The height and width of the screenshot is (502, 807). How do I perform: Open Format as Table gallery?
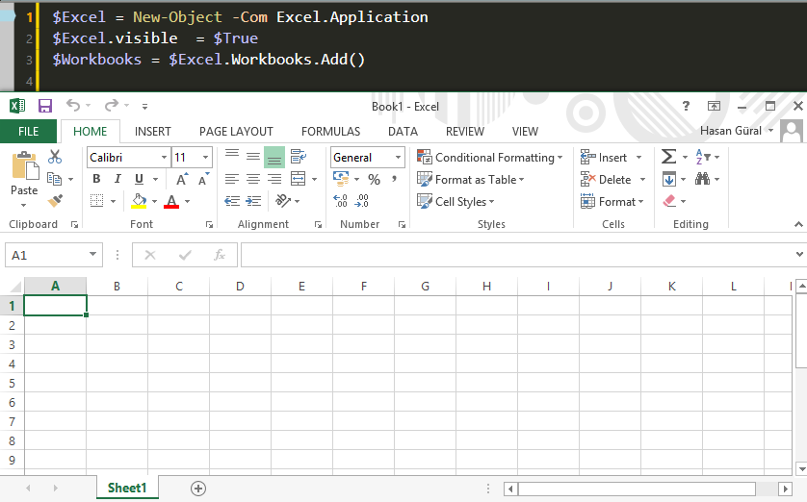[470, 179]
